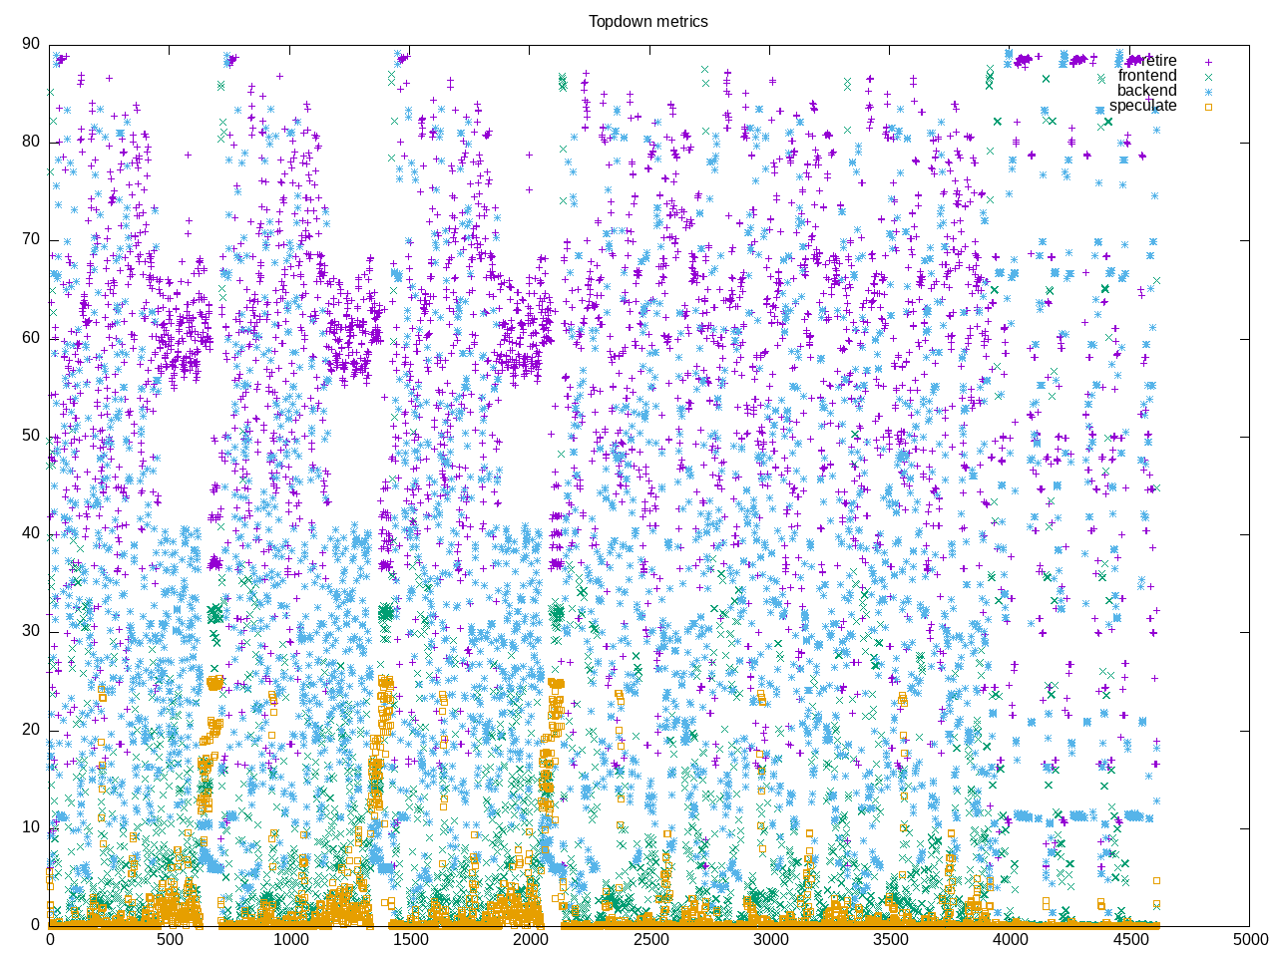Click the 30 y-axis tick label
Screen dimensions: 1277x957
coord(31,631)
